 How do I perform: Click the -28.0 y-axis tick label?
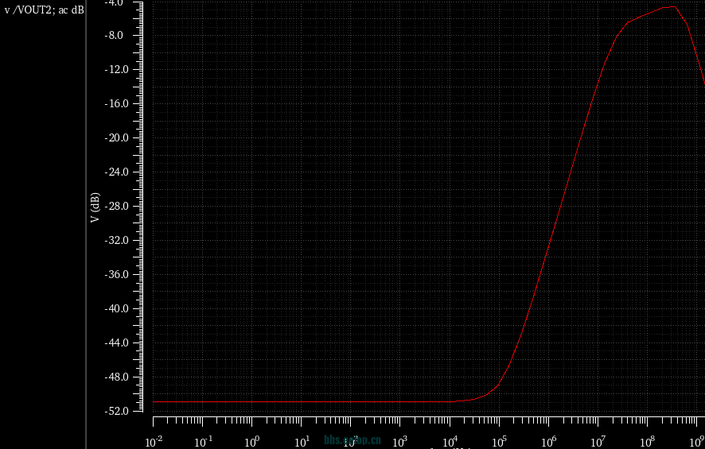[x=129, y=207]
